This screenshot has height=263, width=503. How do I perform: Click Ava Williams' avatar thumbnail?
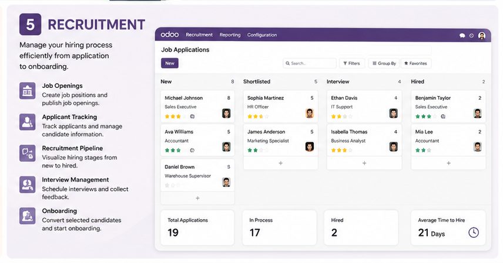tap(226, 147)
